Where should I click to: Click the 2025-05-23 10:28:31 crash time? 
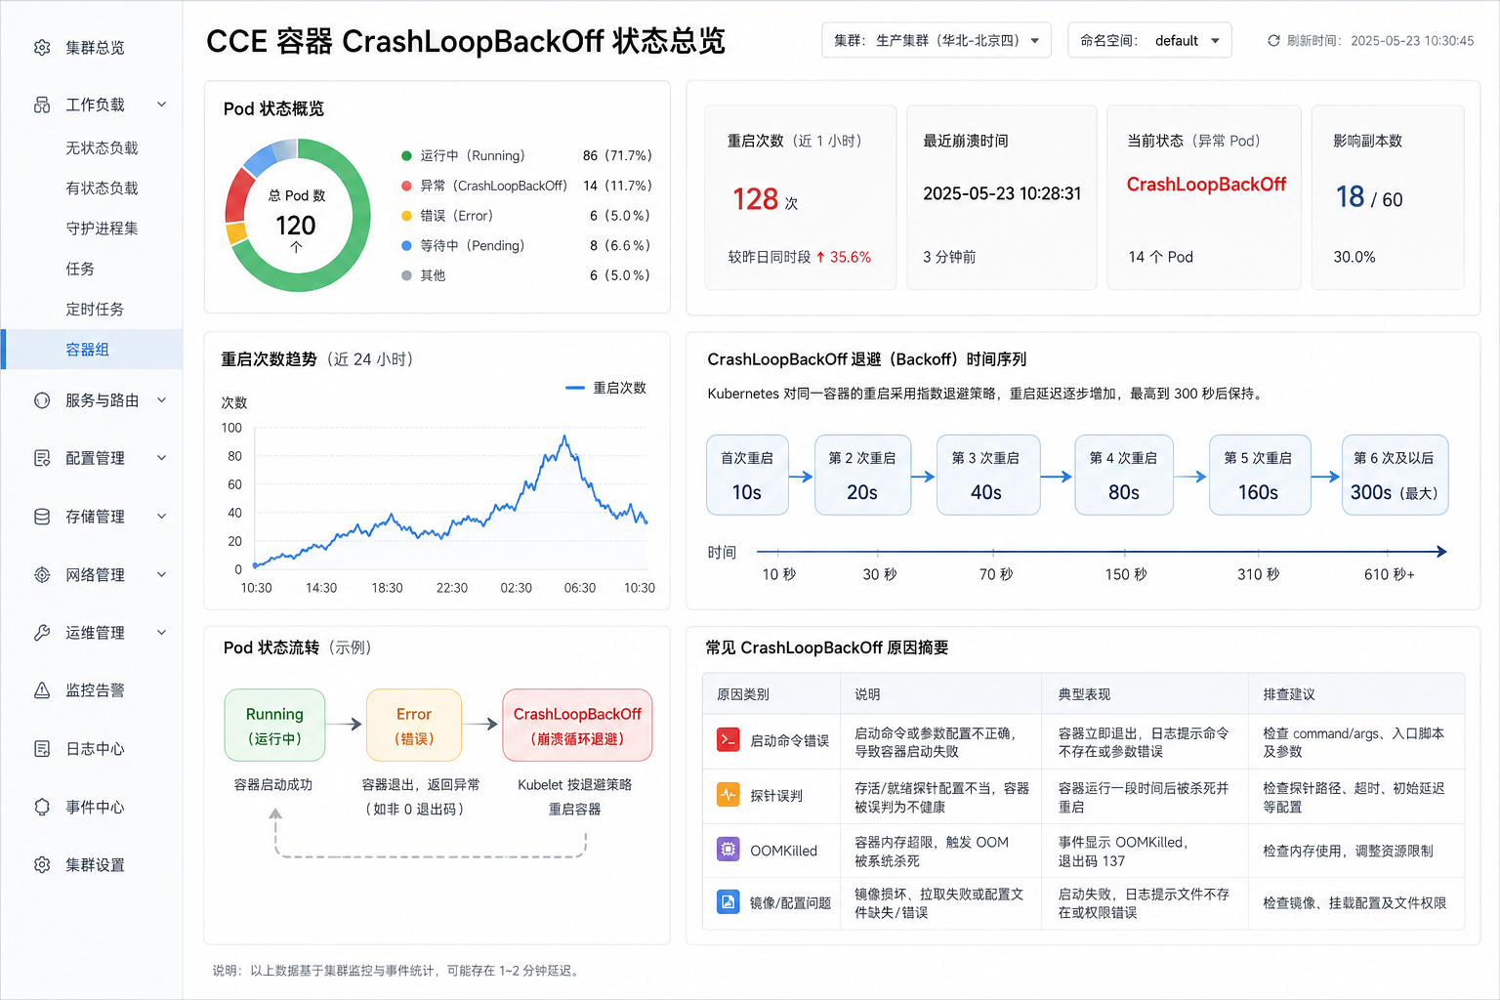click(x=1002, y=193)
